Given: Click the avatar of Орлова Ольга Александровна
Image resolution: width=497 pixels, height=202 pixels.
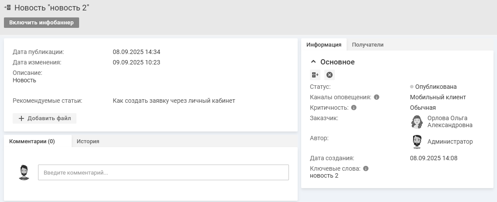Looking at the screenshot, I should [x=417, y=122].
